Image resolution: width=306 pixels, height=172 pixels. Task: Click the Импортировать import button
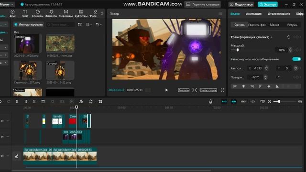pyautogui.click(x=29, y=24)
